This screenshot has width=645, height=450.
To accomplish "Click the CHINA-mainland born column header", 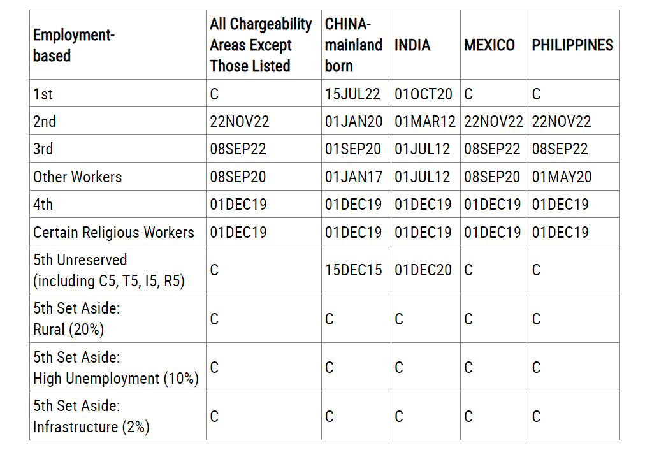I will [353, 45].
